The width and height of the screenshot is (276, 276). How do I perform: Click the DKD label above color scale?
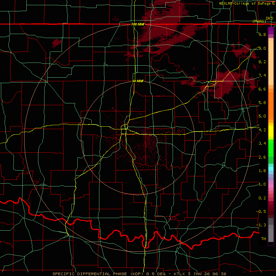click(269, 18)
